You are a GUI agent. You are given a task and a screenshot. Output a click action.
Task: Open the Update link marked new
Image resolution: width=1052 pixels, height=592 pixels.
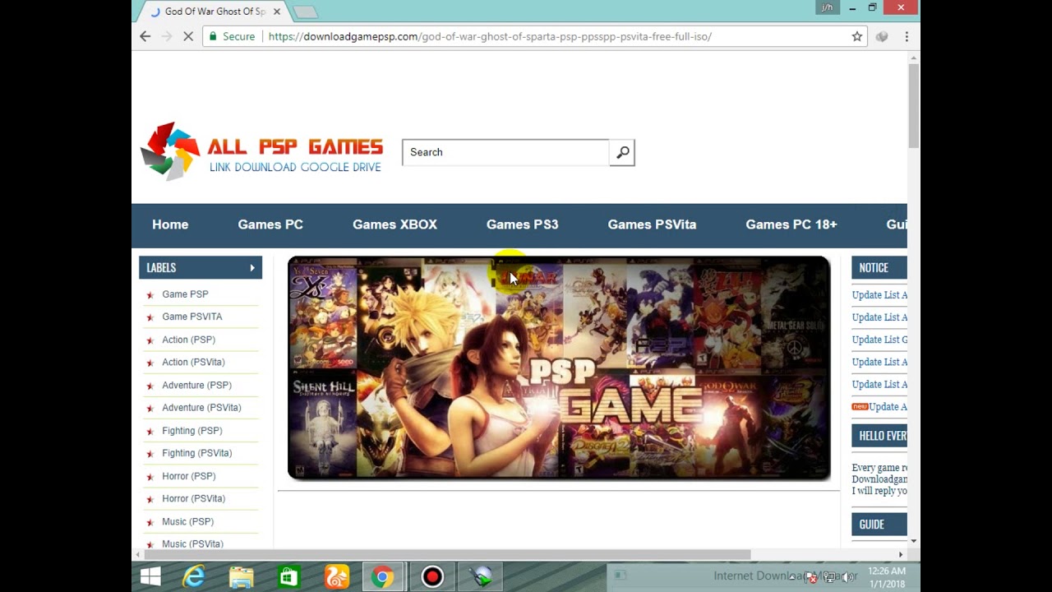tap(888, 407)
